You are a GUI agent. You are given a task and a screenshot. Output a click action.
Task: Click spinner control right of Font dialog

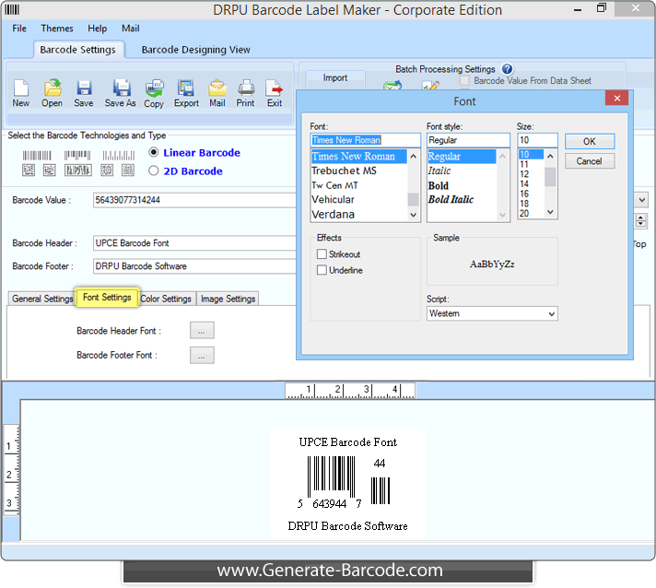[x=640, y=220]
